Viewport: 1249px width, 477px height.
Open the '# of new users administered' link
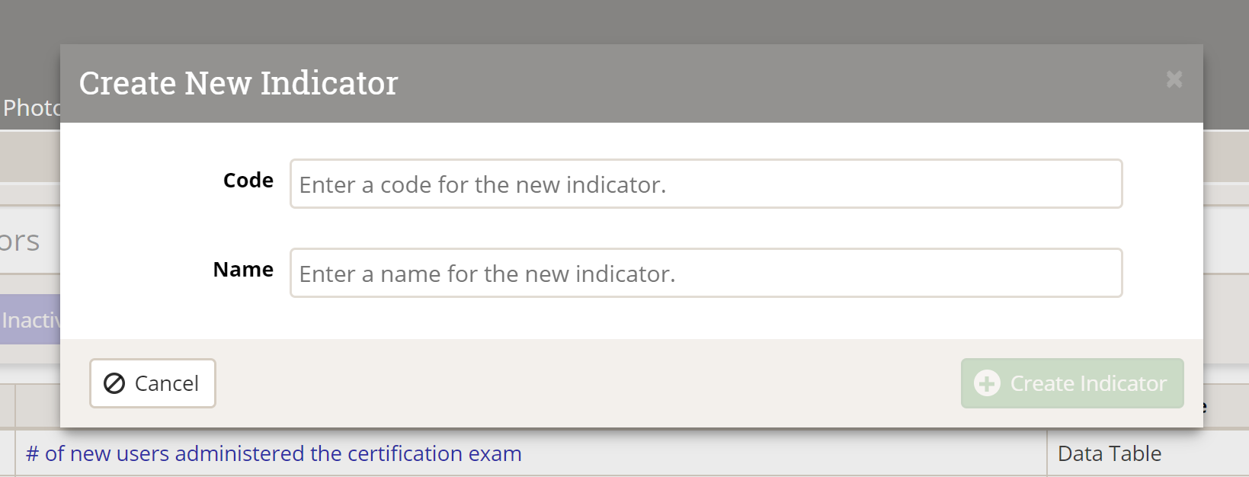tap(274, 454)
